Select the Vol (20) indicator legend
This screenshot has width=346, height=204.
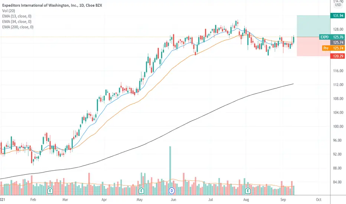[x=9, y=11]
